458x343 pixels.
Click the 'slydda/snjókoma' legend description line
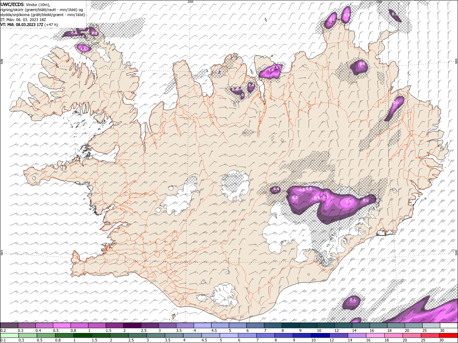tap(43, 15)
